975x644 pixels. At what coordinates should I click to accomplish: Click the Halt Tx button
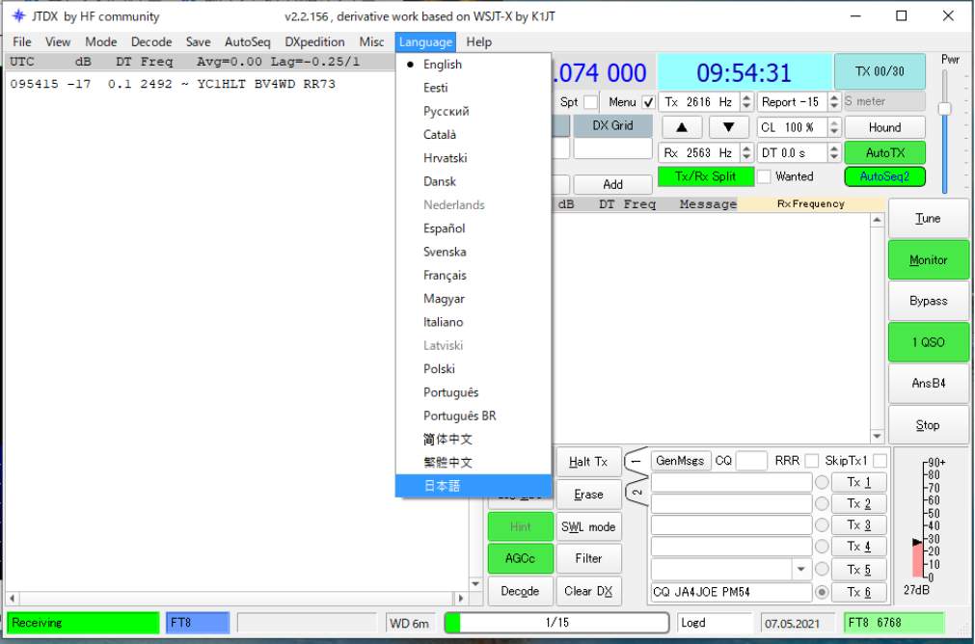point(588,462)
